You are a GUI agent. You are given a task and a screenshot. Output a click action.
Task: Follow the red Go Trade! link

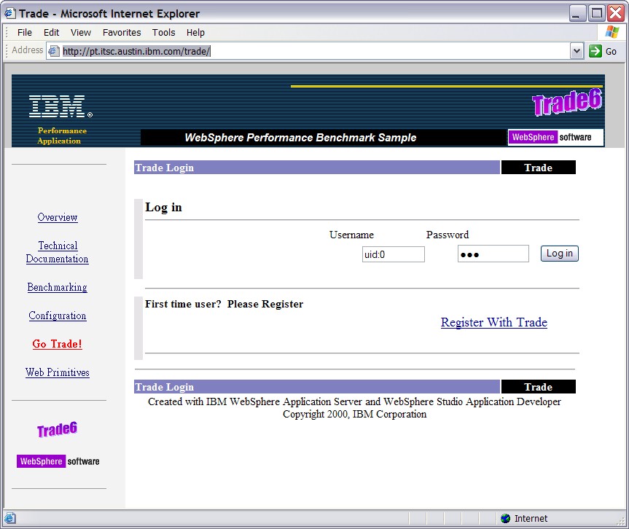58,344
